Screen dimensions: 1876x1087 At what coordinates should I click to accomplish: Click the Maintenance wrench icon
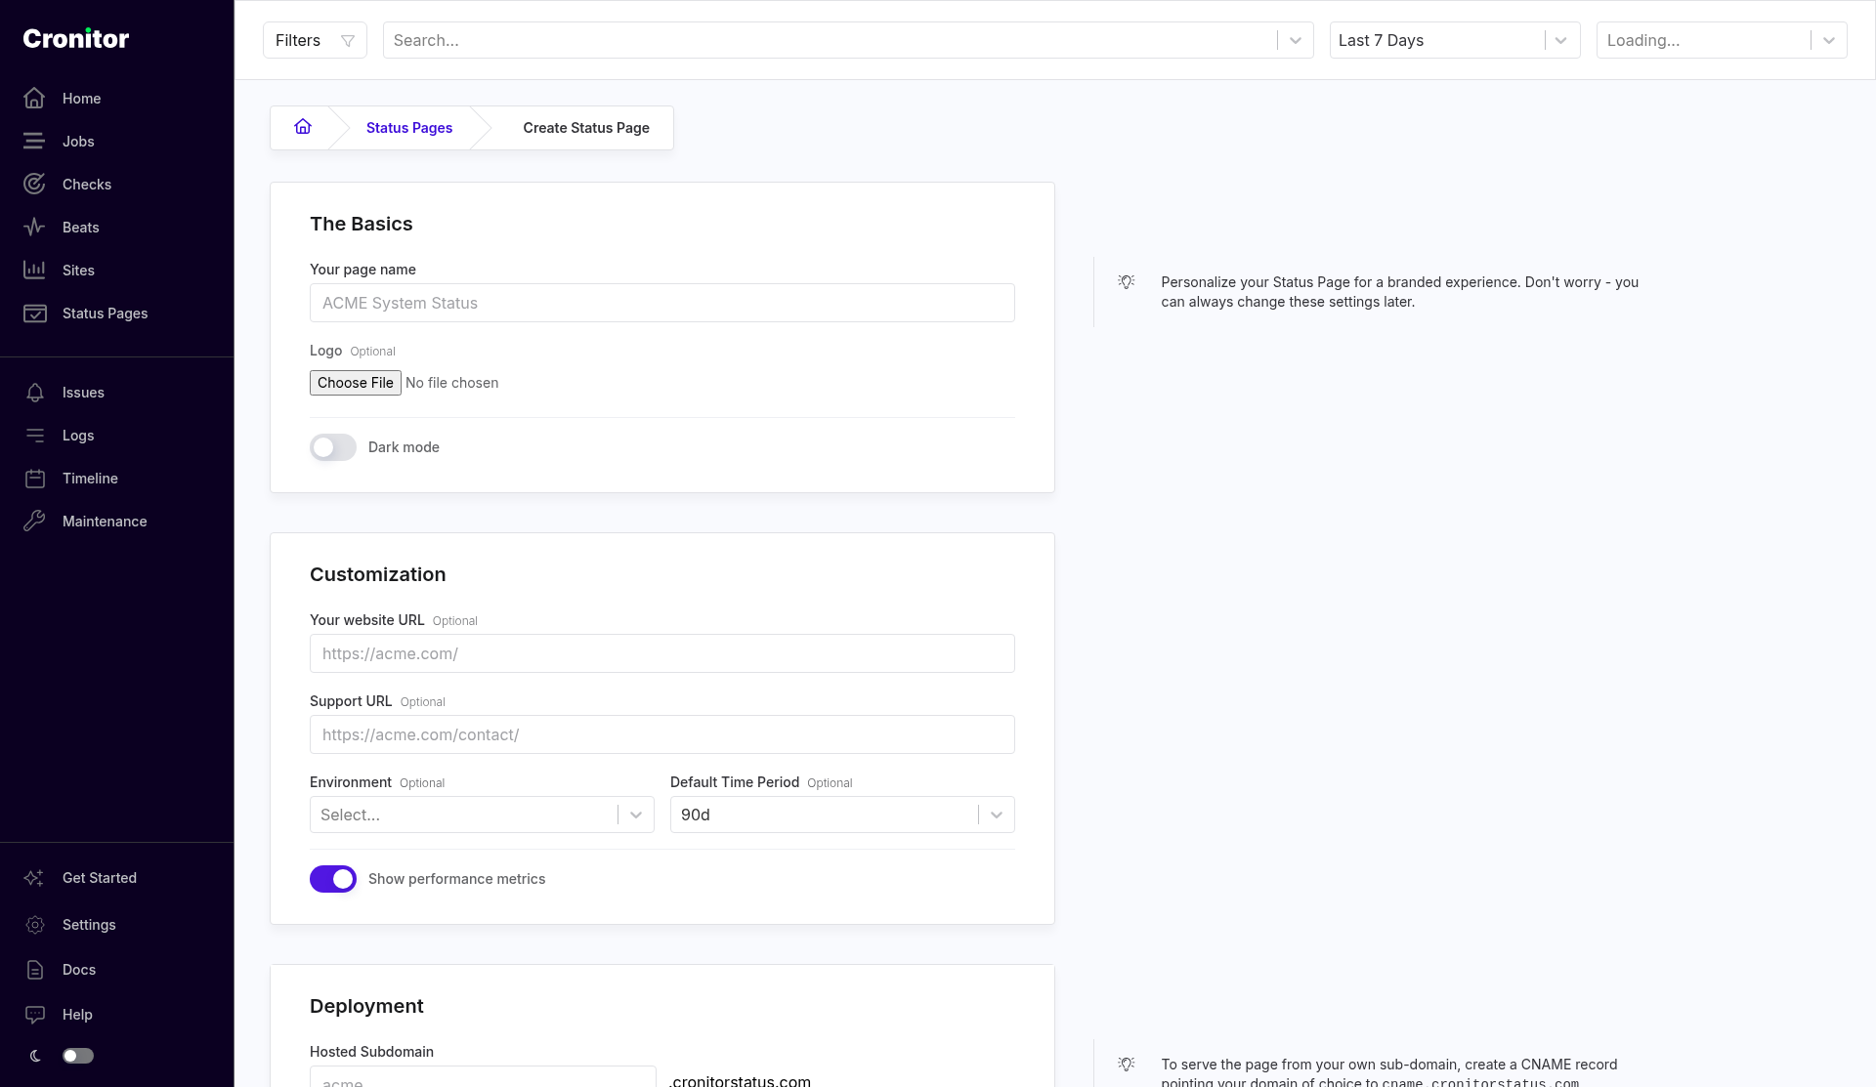[35, 522]
